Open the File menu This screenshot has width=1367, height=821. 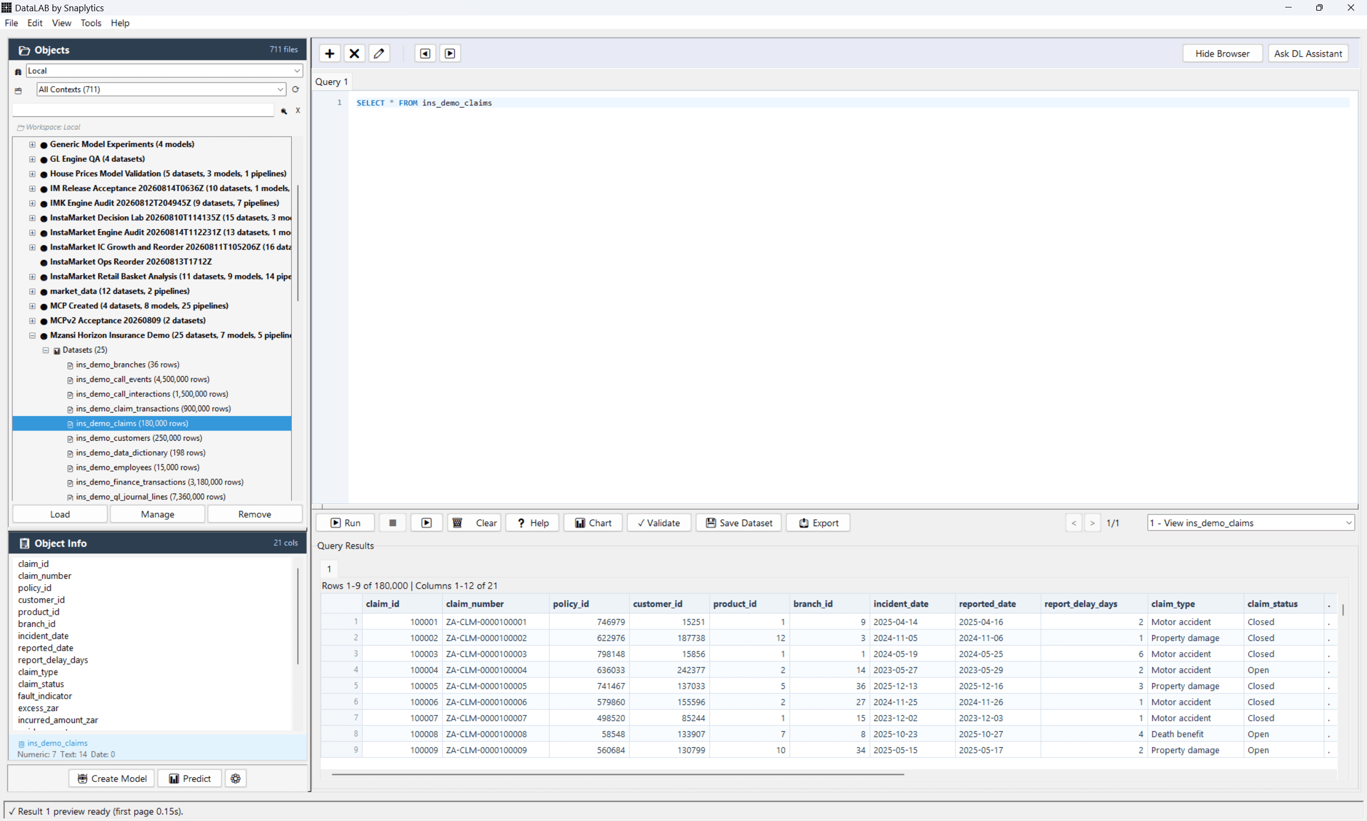(x=11, y=22)
